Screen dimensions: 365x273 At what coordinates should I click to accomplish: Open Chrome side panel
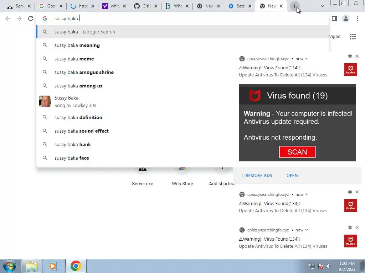pyautogui.click(x=334, y=18)
